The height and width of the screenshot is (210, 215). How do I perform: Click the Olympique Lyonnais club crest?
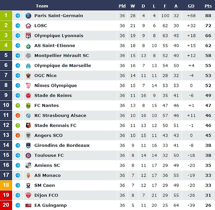[28, 36]
